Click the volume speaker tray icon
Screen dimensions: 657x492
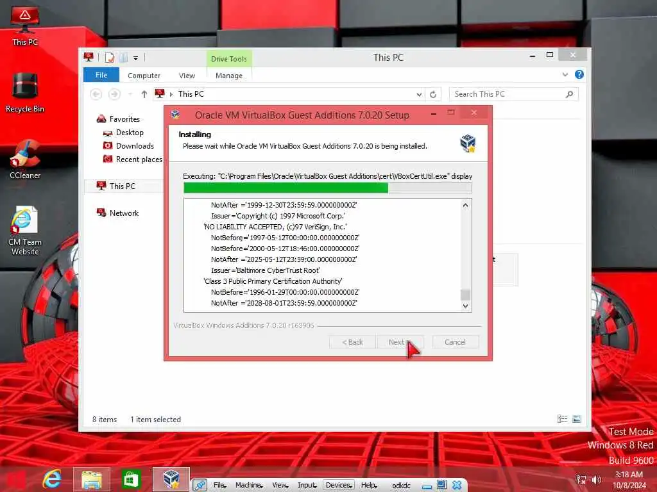coord(597,479)
